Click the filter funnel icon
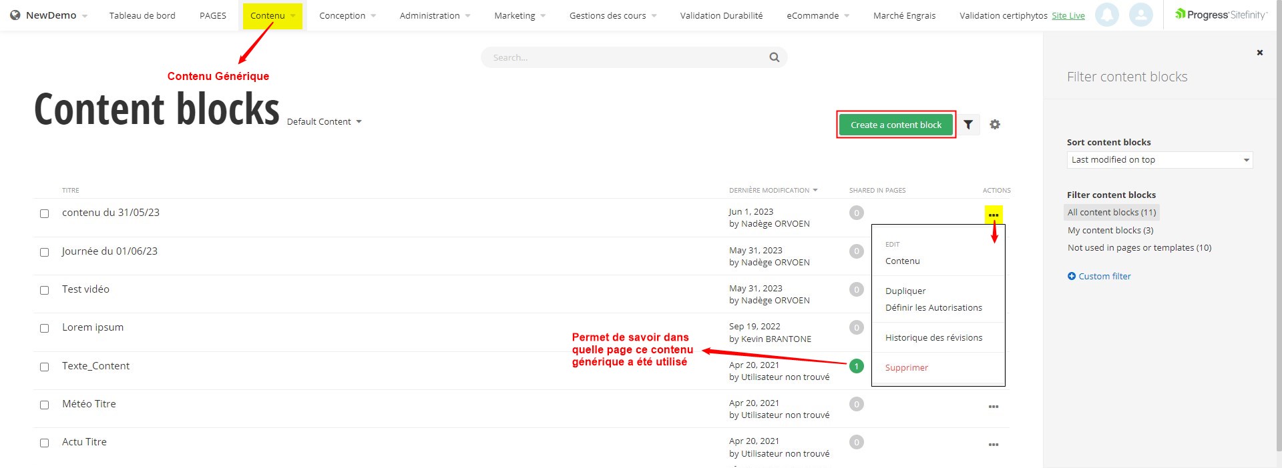 [x=968, y=125]
